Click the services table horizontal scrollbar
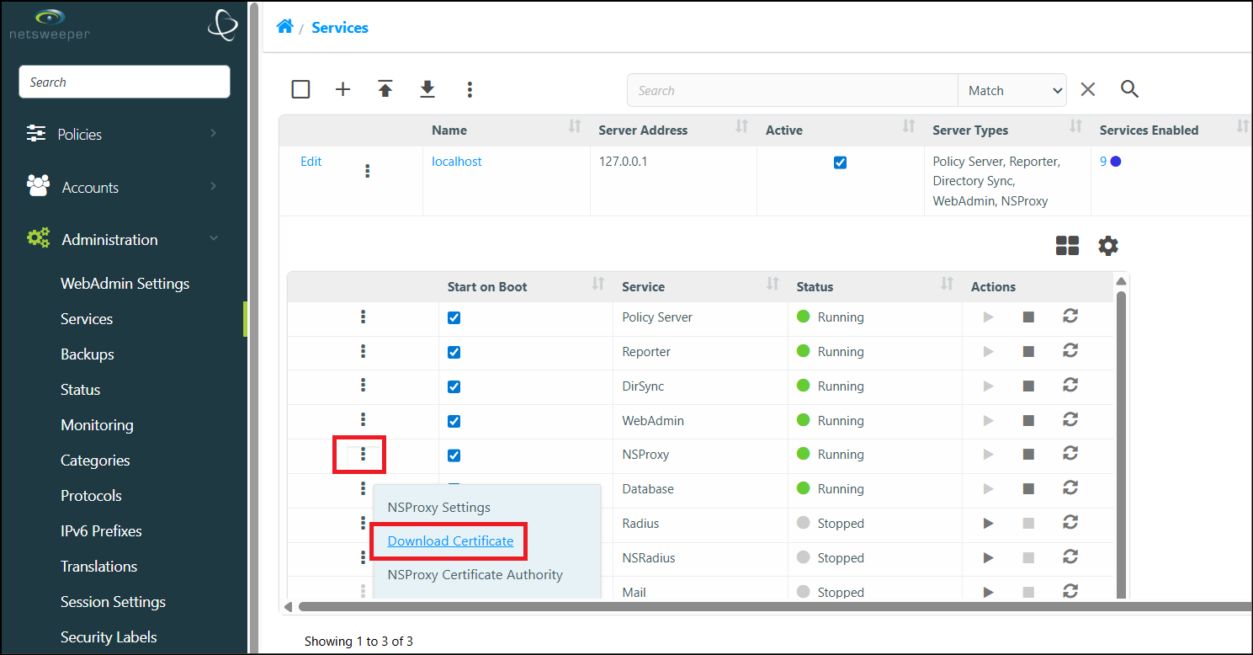Image resolution: width=1253 pixels, height=655 pixels. tap(774, 606)
